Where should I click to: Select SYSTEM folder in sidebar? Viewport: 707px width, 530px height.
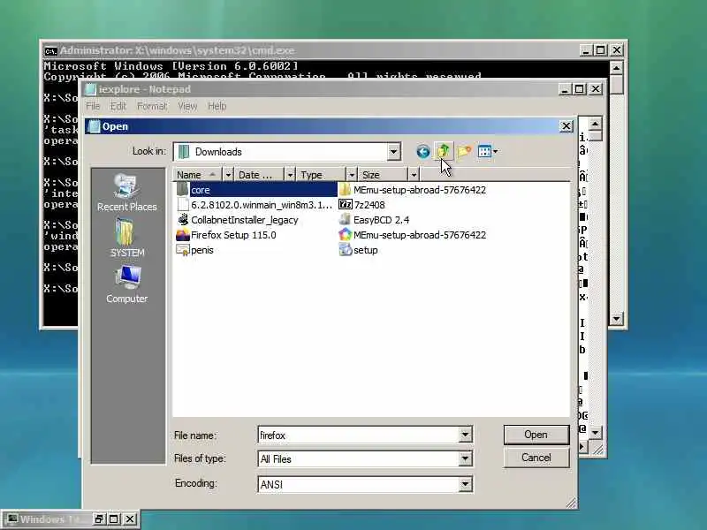tap(126, 238)
